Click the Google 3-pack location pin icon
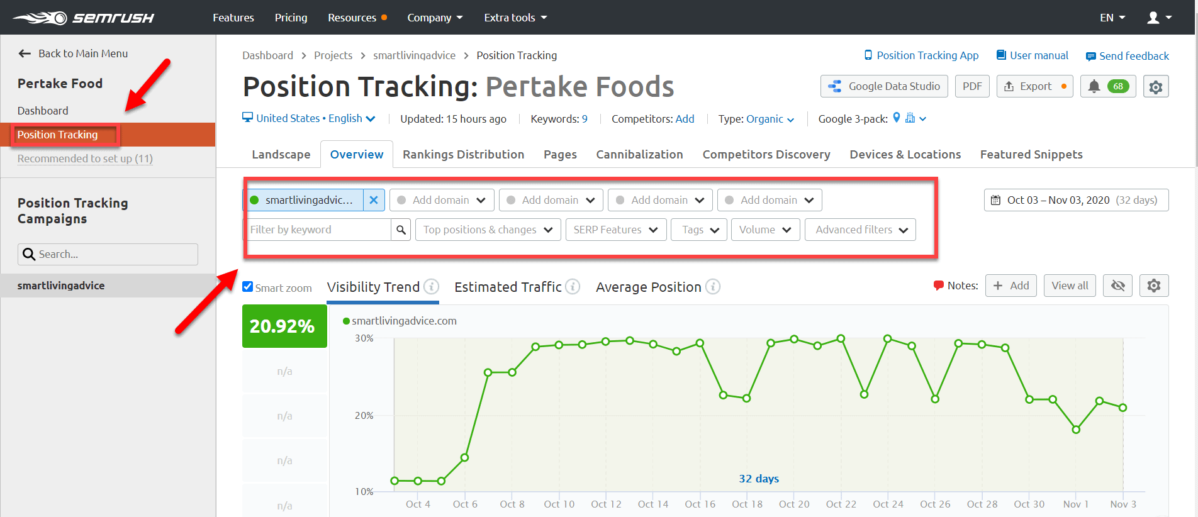This screenshot has width=1198, height=517. (x=897, y=118)
